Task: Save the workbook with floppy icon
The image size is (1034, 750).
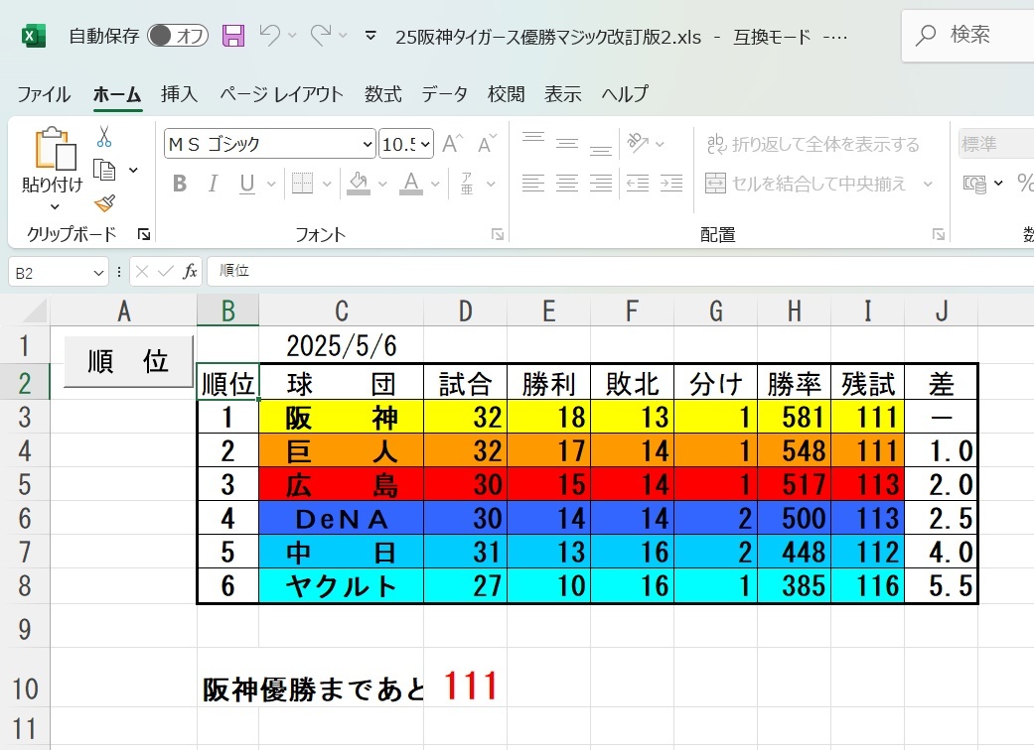Action: [x=233, y=36]
